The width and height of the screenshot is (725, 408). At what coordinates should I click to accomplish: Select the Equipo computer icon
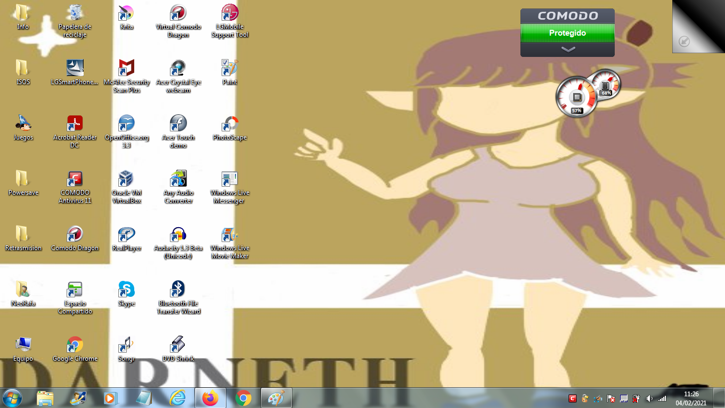[x=23, y=349]
